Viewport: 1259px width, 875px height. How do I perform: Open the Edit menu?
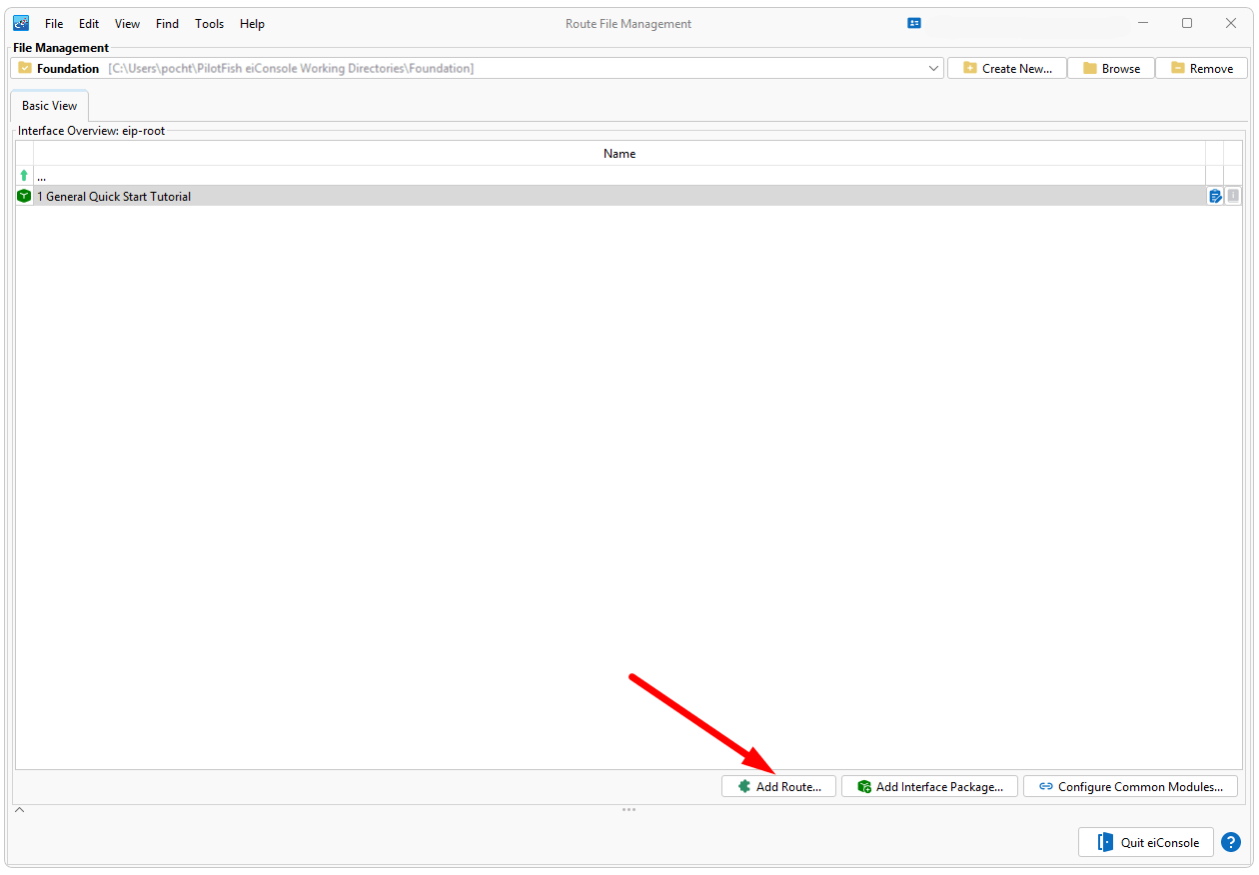click(89, 24)
